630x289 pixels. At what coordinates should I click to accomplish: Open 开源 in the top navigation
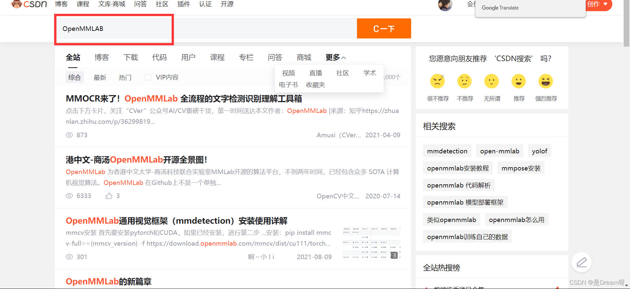coord(227,4)
